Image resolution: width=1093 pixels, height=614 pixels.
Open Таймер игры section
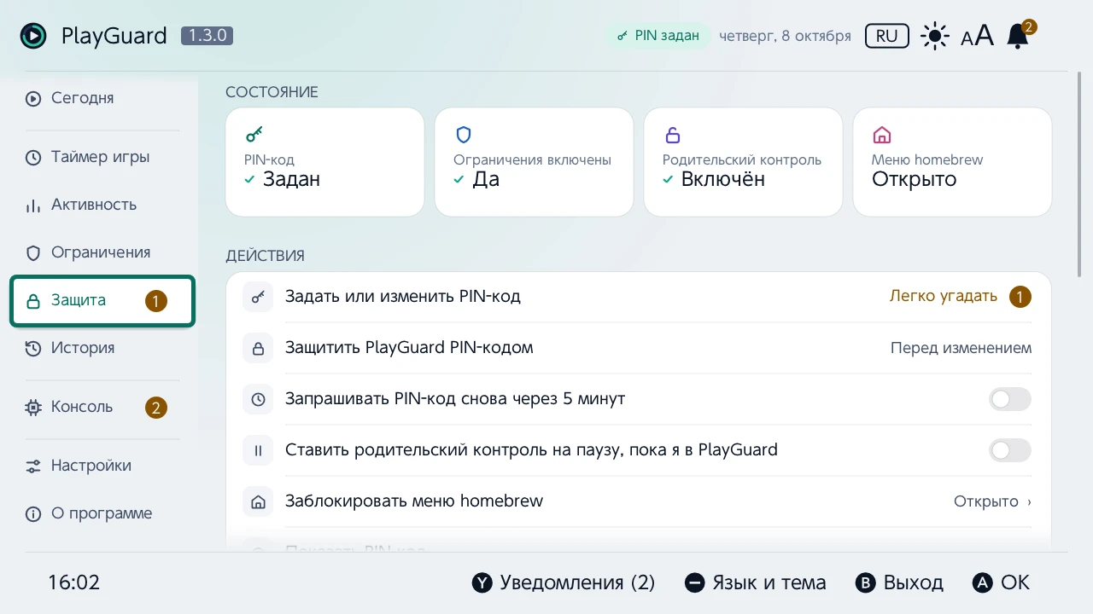click(102, 157)
